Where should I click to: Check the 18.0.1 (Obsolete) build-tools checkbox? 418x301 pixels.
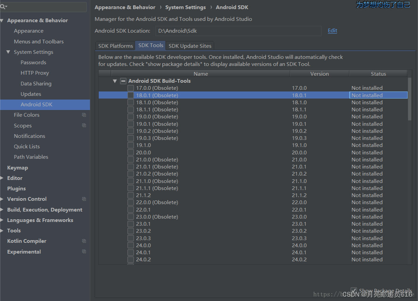click(x=131, y=95)
